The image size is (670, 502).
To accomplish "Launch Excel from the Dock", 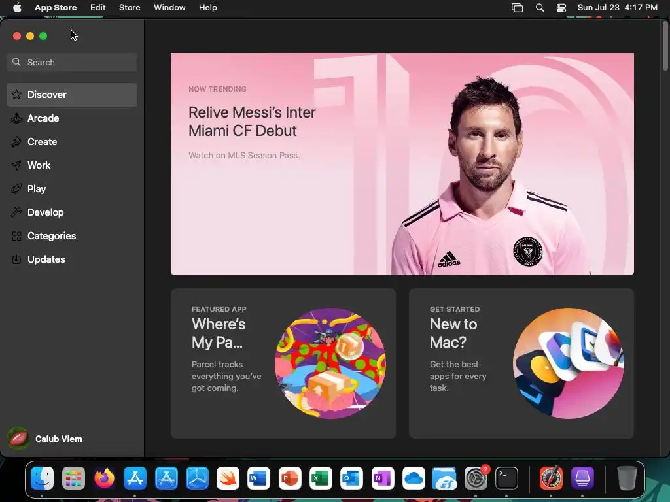I will tap(321, 478).
